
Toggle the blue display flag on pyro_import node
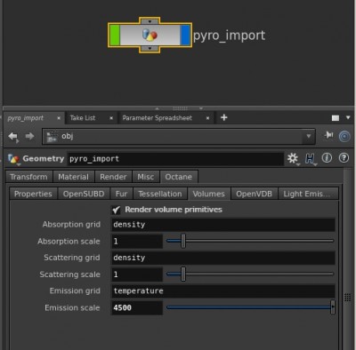(x=185, y=36)
